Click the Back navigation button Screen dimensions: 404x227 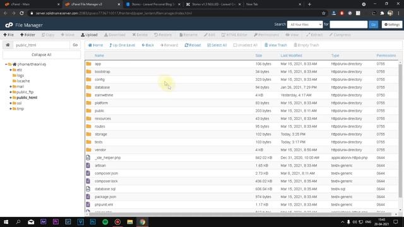click(148, 45)
